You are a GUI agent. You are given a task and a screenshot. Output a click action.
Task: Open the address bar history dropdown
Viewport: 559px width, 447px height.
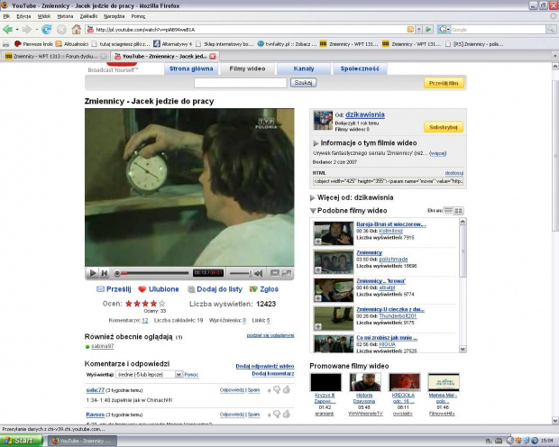(419, 30)
